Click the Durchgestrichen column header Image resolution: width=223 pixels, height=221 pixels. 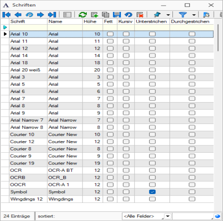coord(192,21)
